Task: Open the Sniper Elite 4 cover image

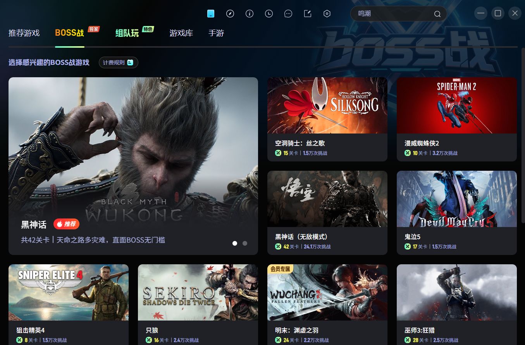Action: coord(69,293)
